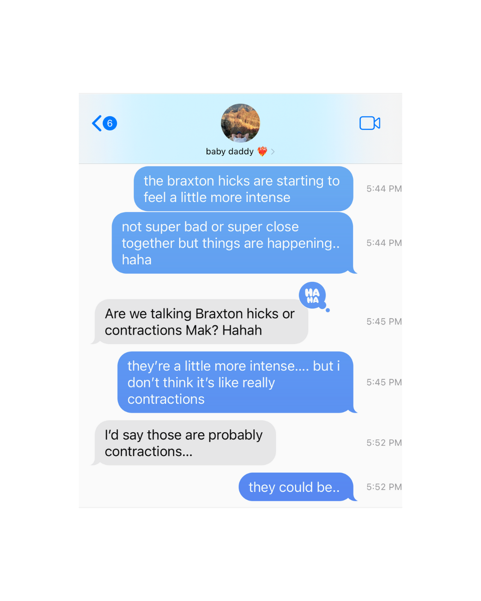Open contact details for baby daddy
The height and width of the screenshot is (601, 481).
pos(229,151)
